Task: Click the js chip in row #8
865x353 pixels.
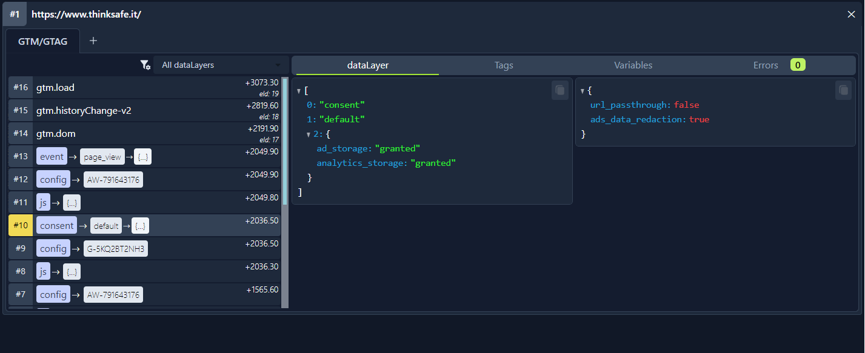Action: click(x=43, y=272)
